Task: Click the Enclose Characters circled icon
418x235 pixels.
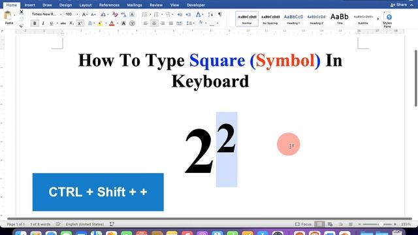Action: click(132, 23)
